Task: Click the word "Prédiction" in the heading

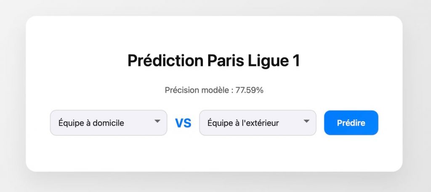Action: 165,61
